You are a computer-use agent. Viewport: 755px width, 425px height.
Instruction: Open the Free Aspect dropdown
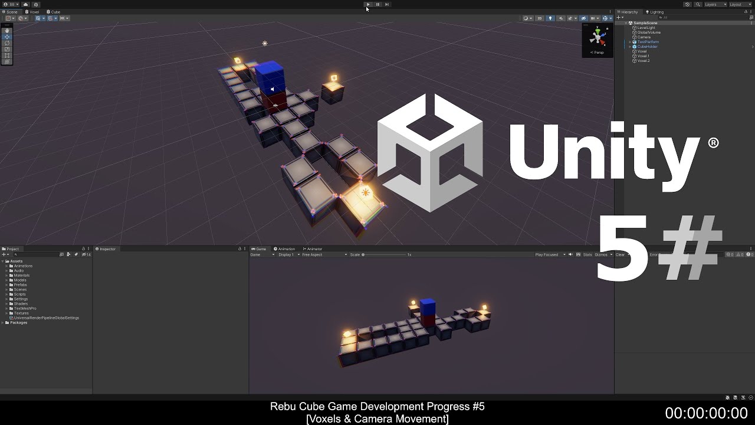[x=324, y=254]
